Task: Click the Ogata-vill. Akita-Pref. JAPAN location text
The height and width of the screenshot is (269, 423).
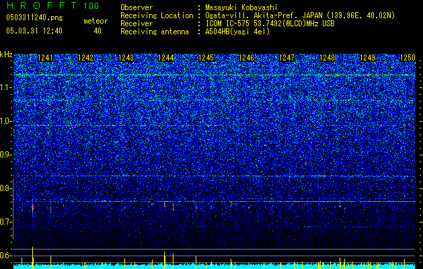Action: click(x=300, y=15)
